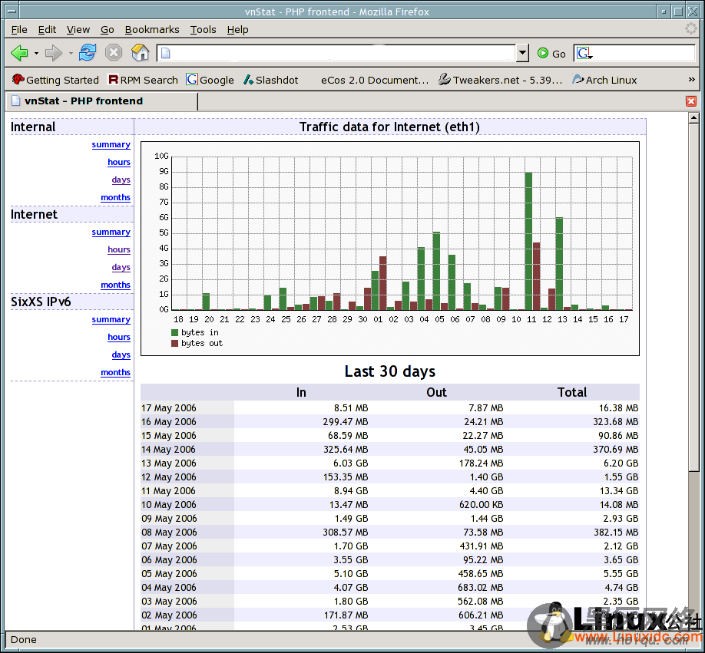This screenshot has height=653, width=705.
Task: Open the SixXS IPv6 days link
Action: (121, 355)
